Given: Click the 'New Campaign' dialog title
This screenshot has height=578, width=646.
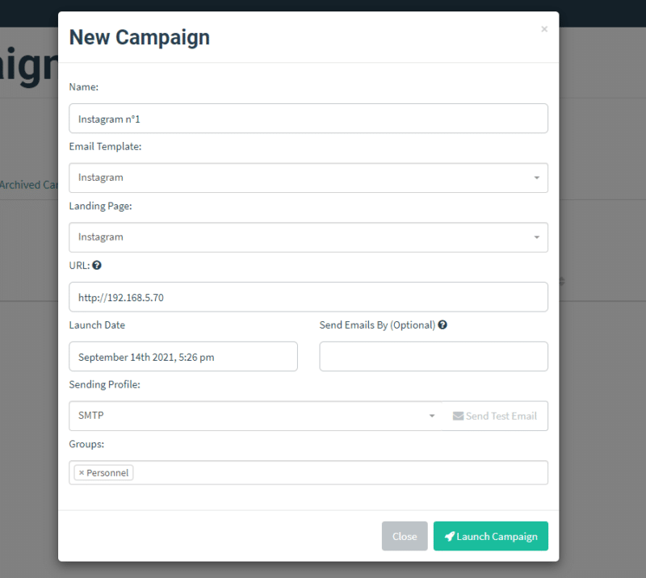Looking at the screenshot, I should point(140,37).
